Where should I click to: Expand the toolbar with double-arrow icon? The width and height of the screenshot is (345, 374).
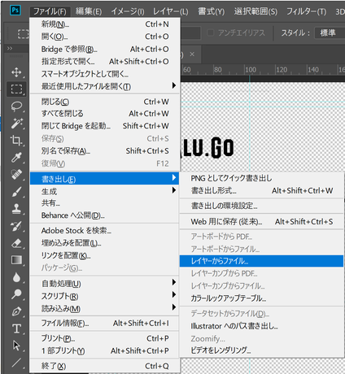10,49
